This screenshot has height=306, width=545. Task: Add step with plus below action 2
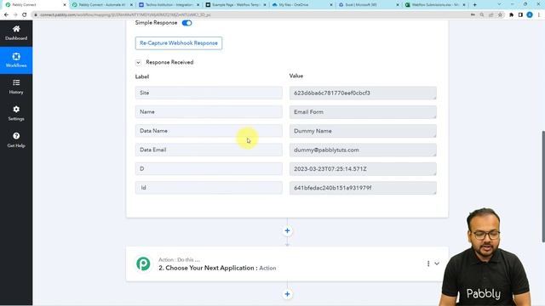pos(287,294)
